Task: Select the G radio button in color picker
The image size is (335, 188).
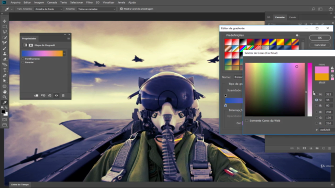Action: click(x=316, y=118)
